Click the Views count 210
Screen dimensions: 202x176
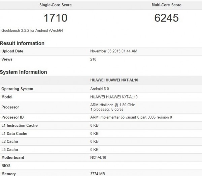tap(93, 59)
